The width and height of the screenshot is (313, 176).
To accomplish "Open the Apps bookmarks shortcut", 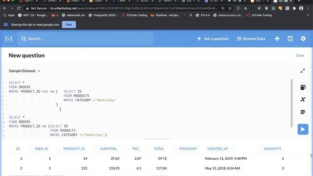I will point(9,15).
